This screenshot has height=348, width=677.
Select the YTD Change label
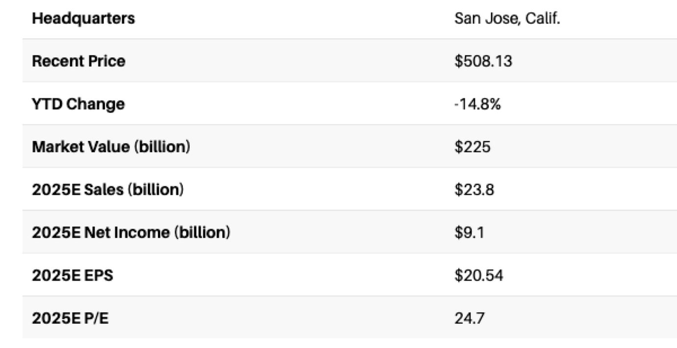coord(78,104)
